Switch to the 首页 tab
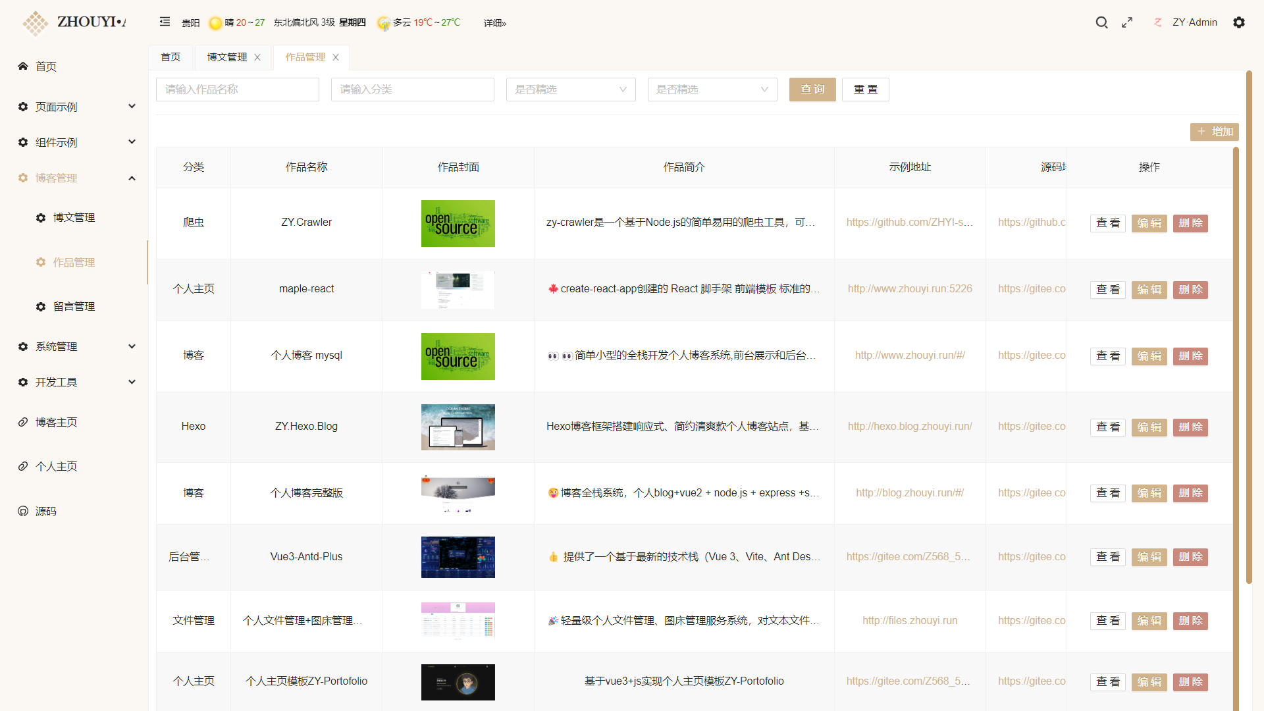The width and height of the screenshot is (1264, 711). (x=171, y=57)
